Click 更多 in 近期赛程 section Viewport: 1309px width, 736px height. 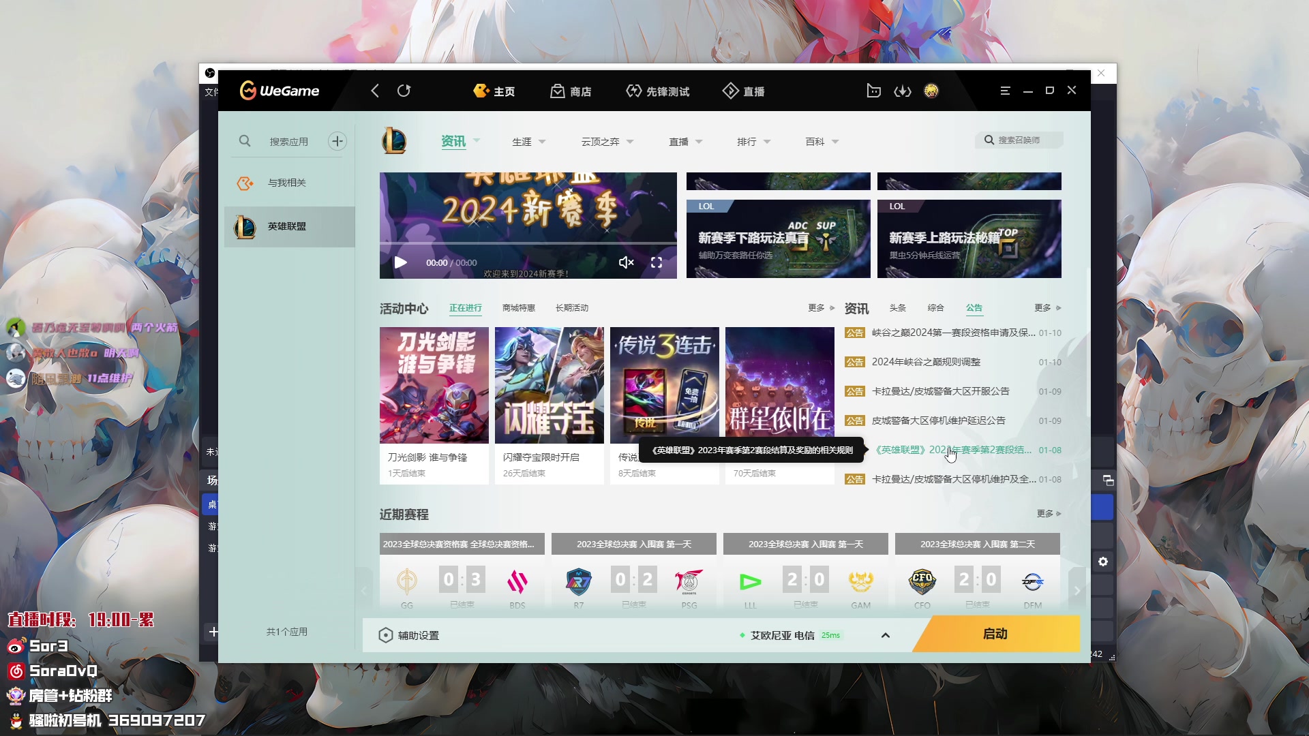pyautogui.click(x=1049, y=514)
